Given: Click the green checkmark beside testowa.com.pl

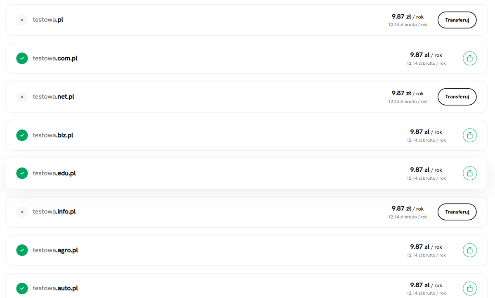Looking at the screenshot, I should (22, 59).
